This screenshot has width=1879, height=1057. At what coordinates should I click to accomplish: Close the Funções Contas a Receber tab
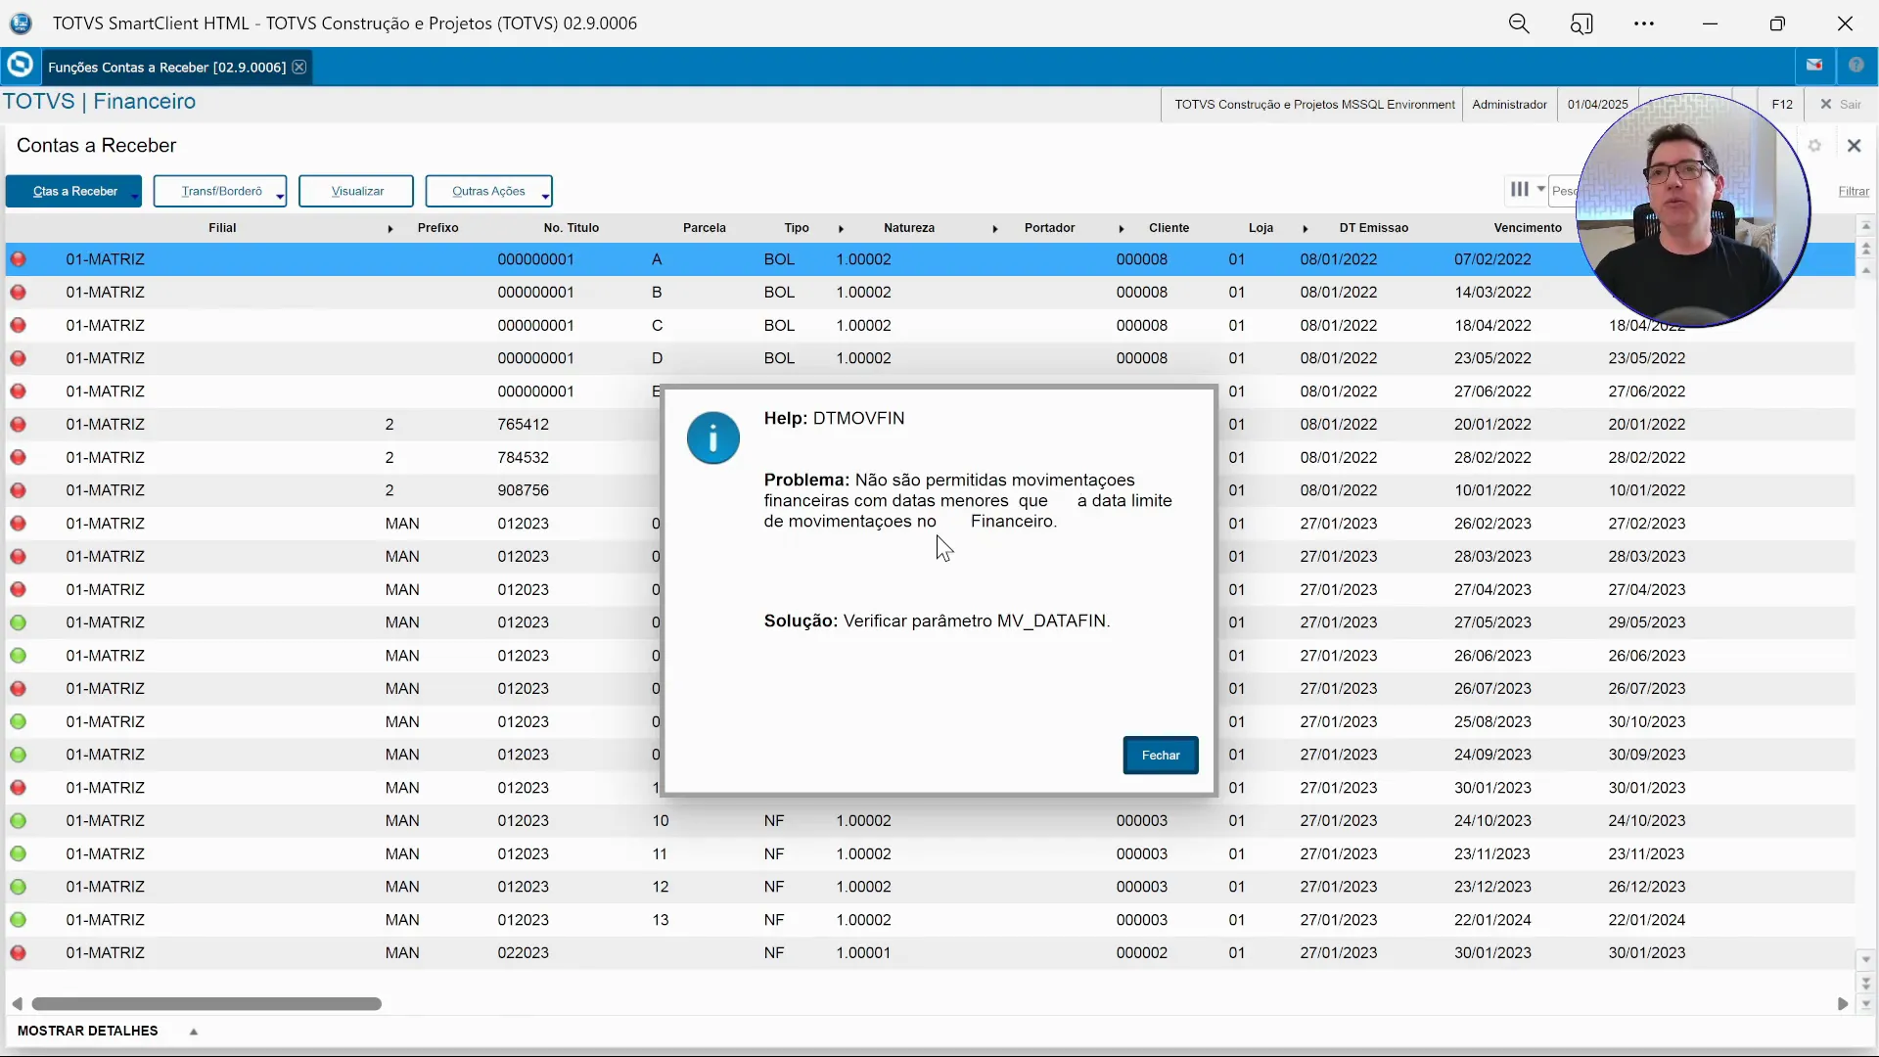[x=299, y=67]
